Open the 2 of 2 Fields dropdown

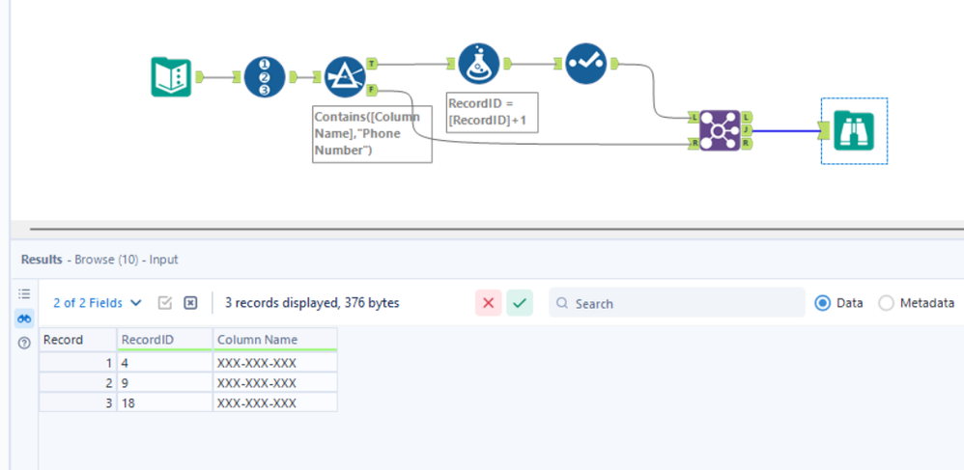coord(98,303)
